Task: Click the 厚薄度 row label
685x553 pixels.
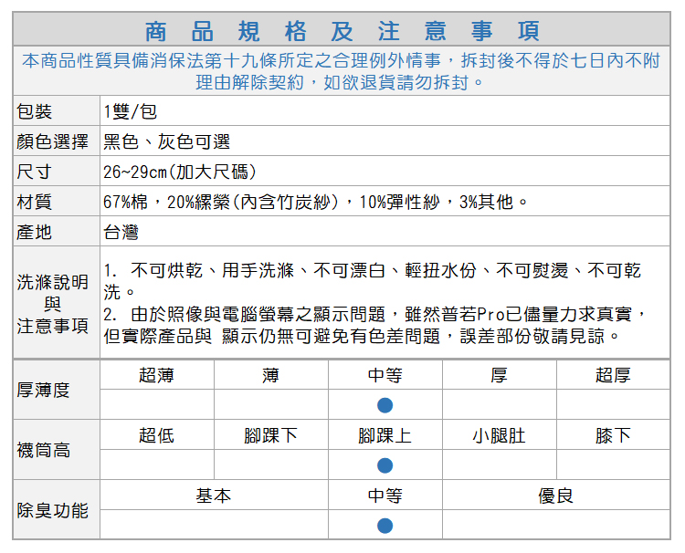Action: pyautogui.click(x=43, y=390)
